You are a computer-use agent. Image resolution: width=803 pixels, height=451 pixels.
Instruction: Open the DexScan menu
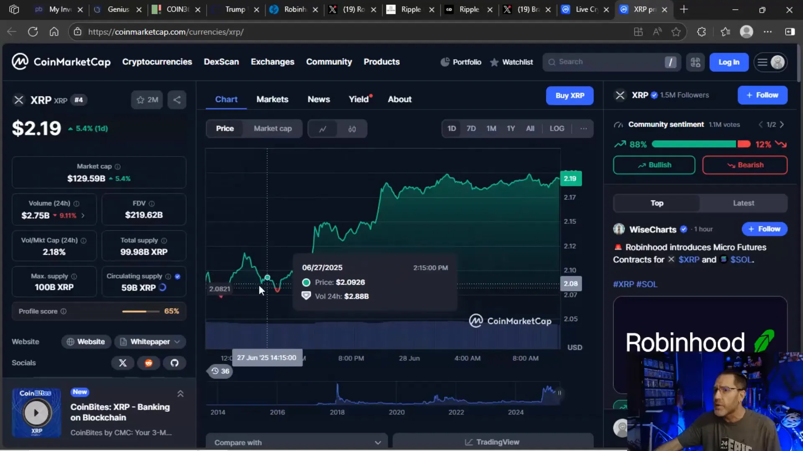tap(221, 62)
